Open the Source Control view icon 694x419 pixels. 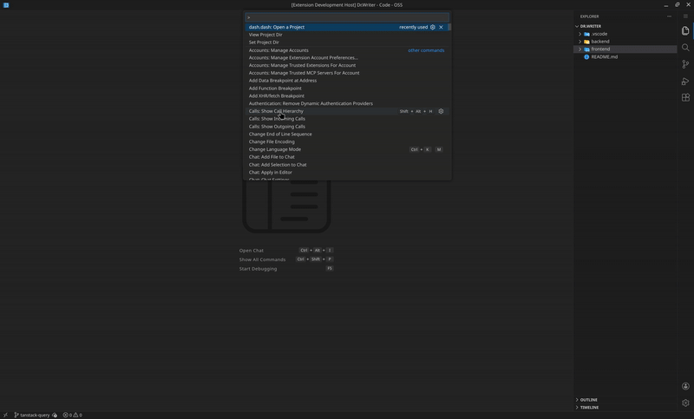click(685, 64)
